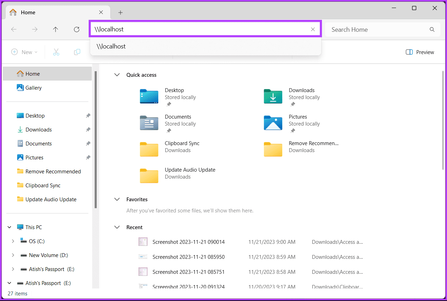447x301 pixels.
Task: Click the Refresh icon in navigation bar
Action: (76, 30)
